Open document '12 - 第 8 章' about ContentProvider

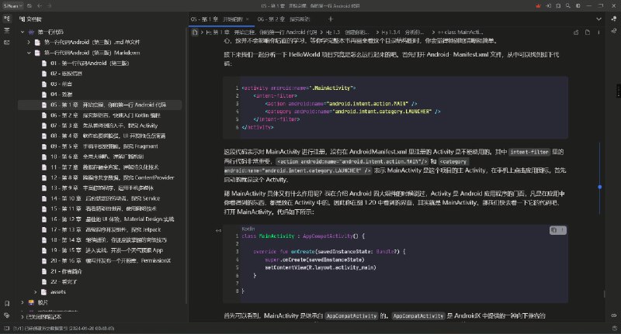[100, 178]
